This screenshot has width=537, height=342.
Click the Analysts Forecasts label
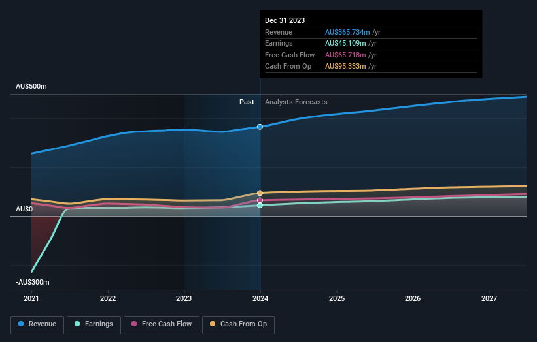pos(296,102)
